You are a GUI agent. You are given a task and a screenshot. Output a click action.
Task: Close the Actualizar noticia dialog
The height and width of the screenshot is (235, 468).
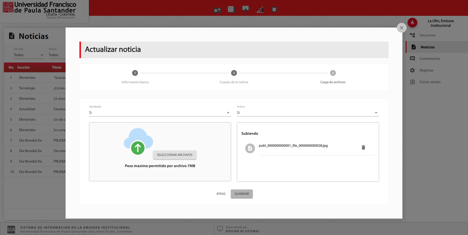[x=402, y=28]
